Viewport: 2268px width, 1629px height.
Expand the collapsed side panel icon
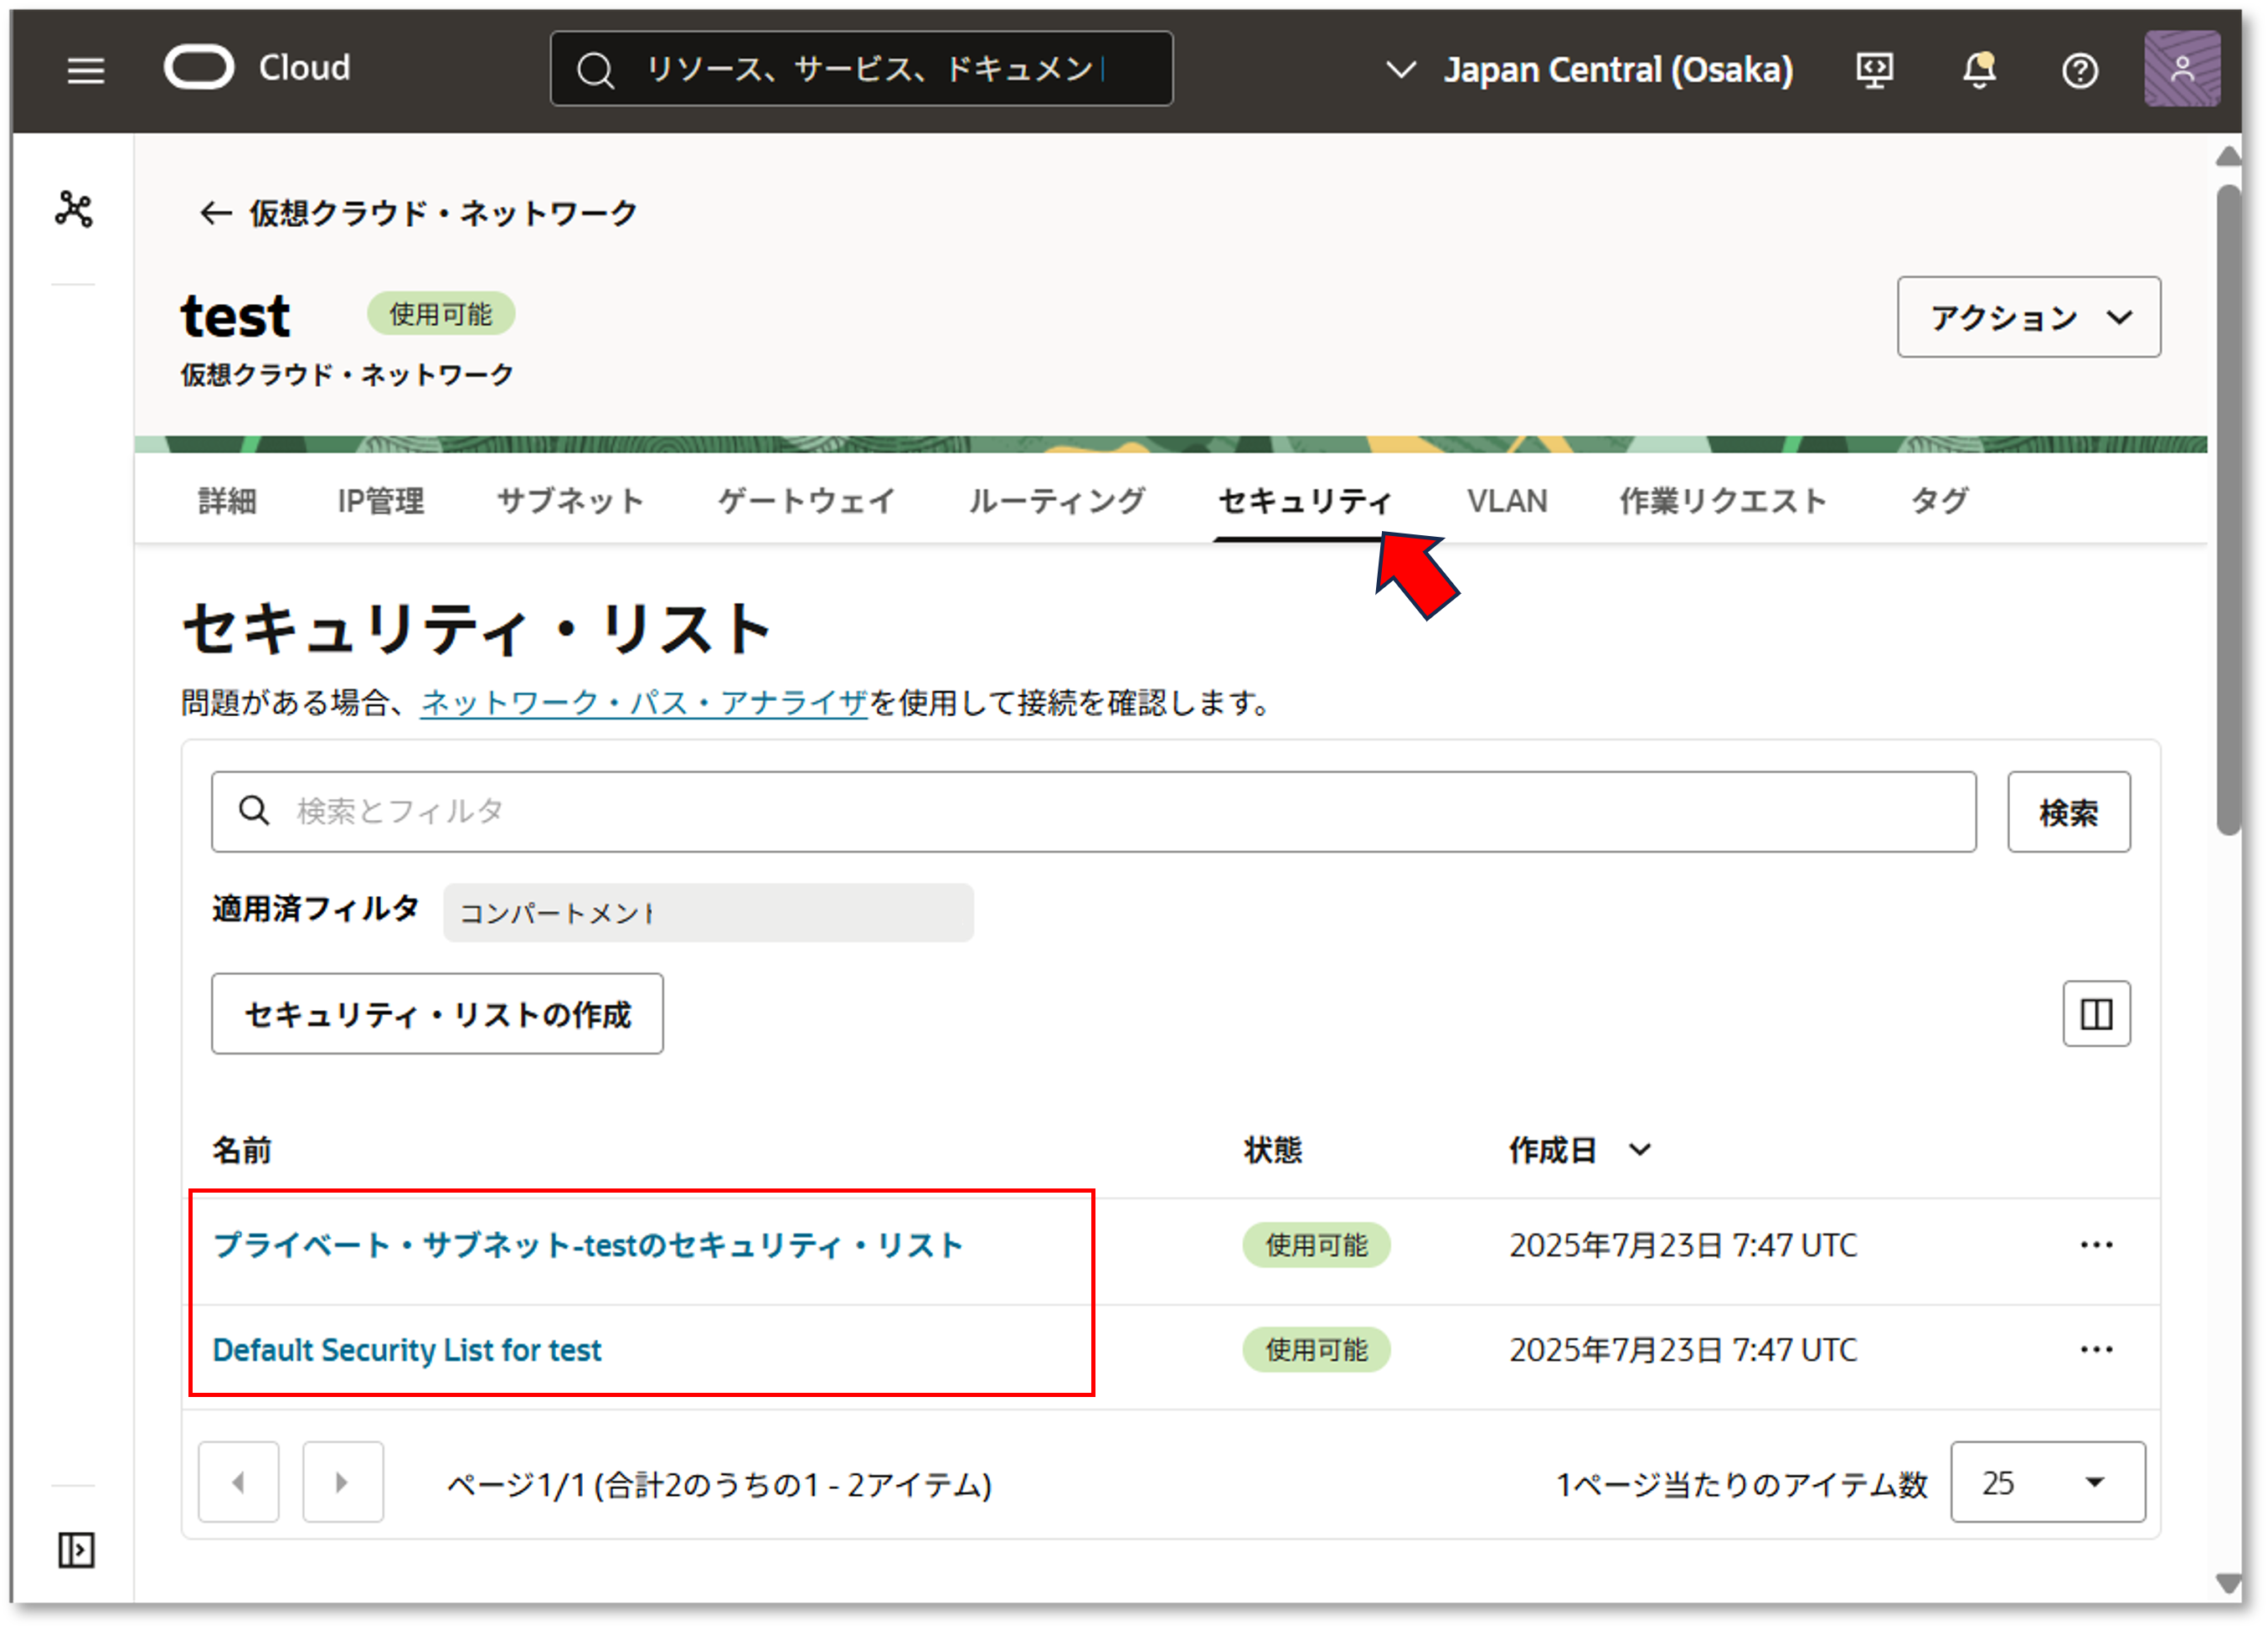[x=76, y=1550]
